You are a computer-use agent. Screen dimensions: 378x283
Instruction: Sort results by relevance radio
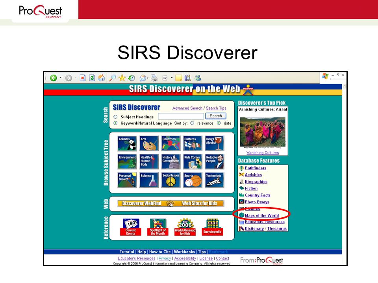[192, 123]
